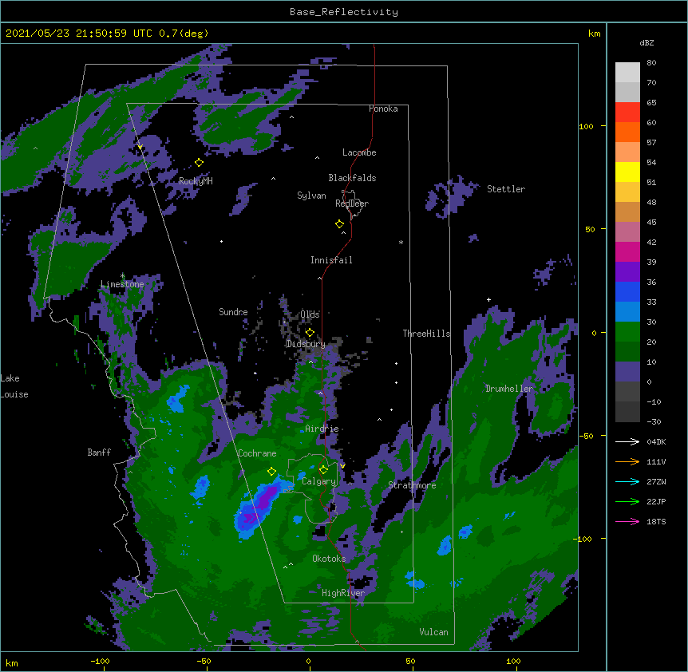Click the -30 value in dBZ scale

point(654,421)
